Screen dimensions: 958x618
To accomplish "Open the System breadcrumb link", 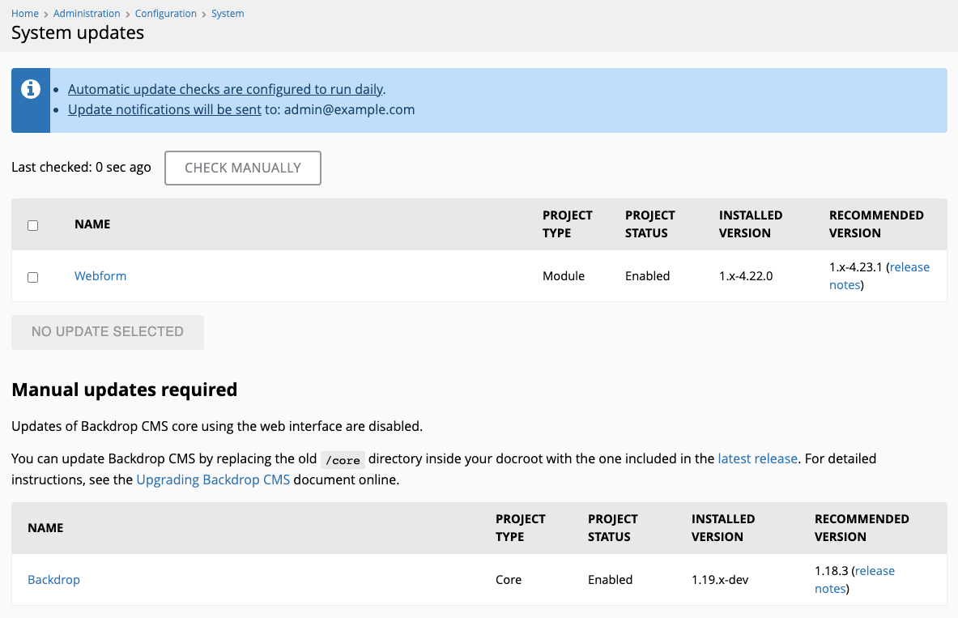I will pos(228,14).
